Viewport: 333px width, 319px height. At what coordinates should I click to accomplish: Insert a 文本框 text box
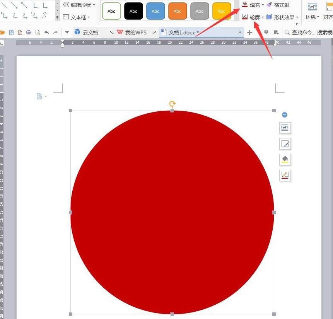click(x=75, y=17)
